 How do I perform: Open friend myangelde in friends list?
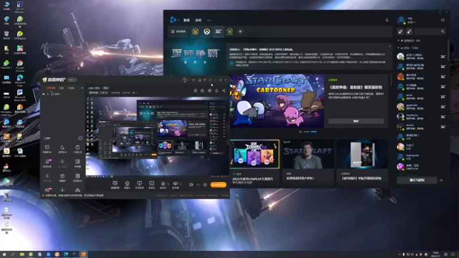(x=422, y=157)
